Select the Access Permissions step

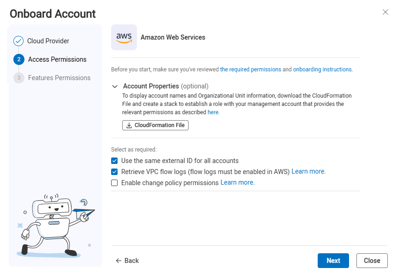tap(57, 59)
